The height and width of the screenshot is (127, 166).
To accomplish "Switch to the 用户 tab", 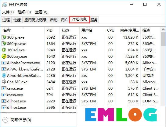I will [x=64, y=20].
